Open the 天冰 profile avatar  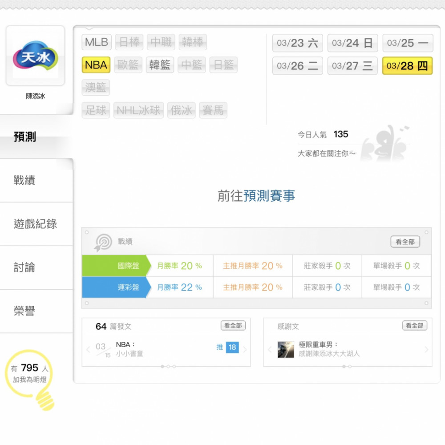(36, 56)
